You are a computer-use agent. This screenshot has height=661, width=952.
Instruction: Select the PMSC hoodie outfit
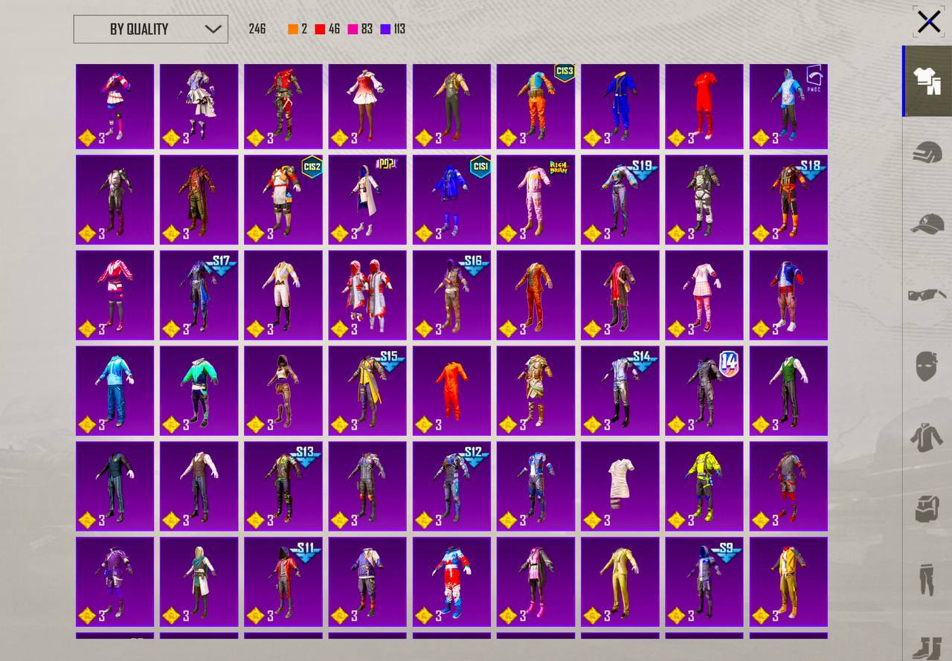click(788, 106)
